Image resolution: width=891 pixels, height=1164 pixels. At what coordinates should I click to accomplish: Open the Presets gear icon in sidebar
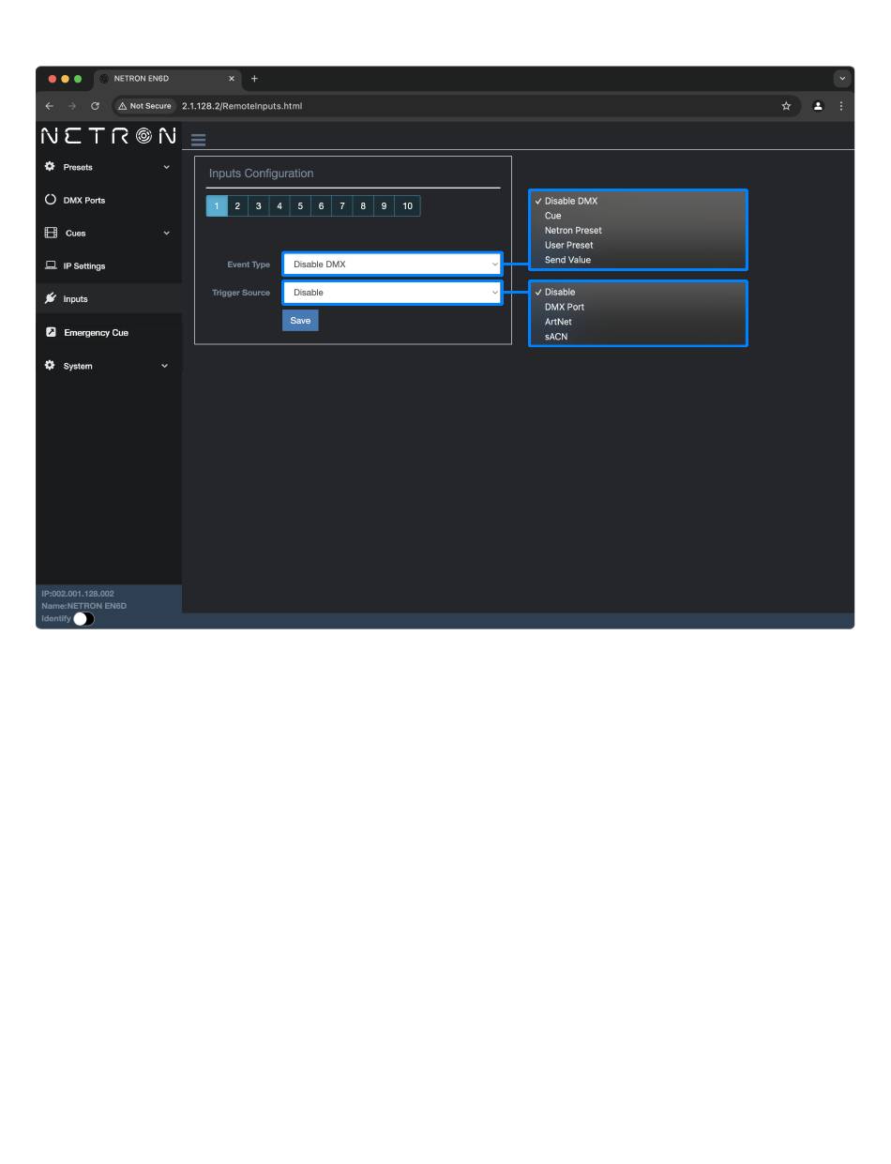coord(50,167)
